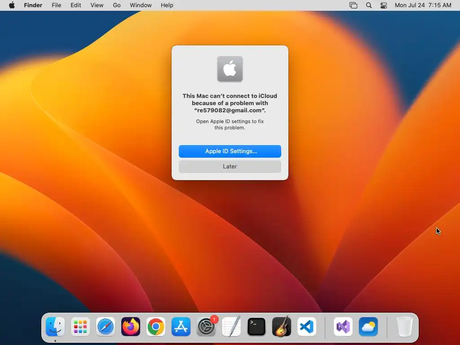Image resolution: width=460 pixels, height=345 pixels.
Task: Open the Weather app icon
Action: 368,327
